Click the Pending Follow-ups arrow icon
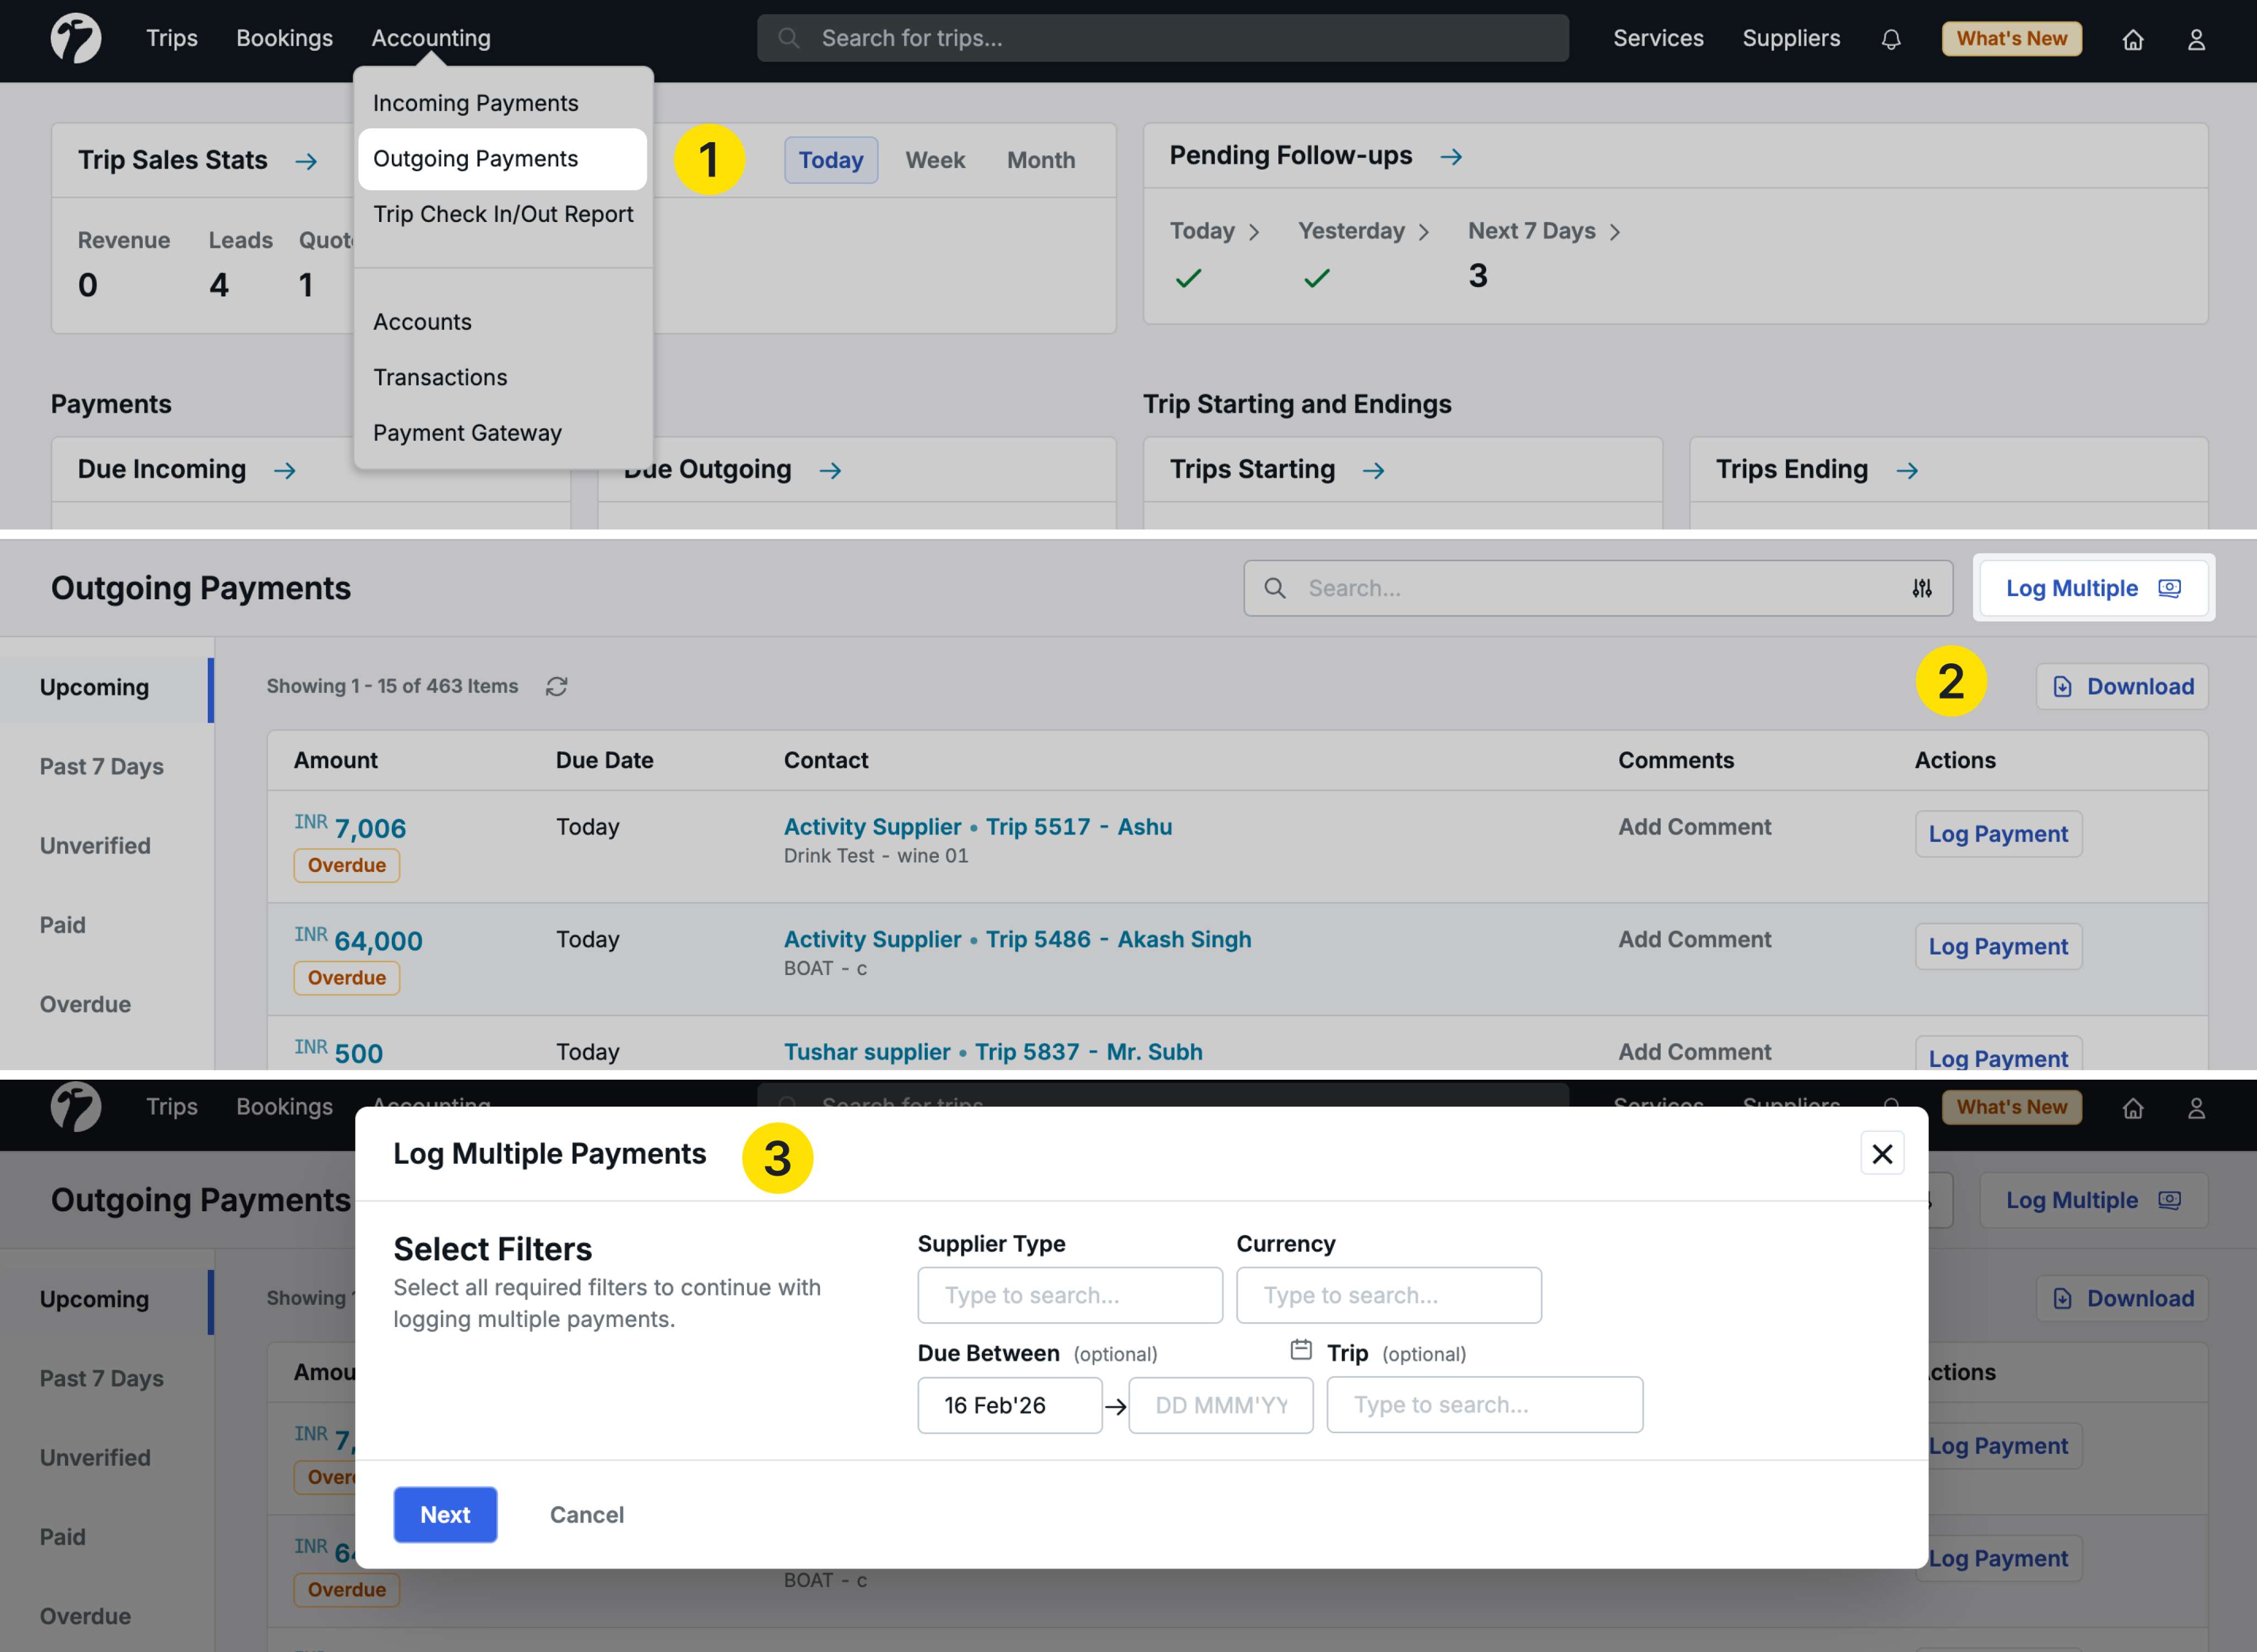Screen dimensions: 2257x1652 click(x=1451, y=157)
